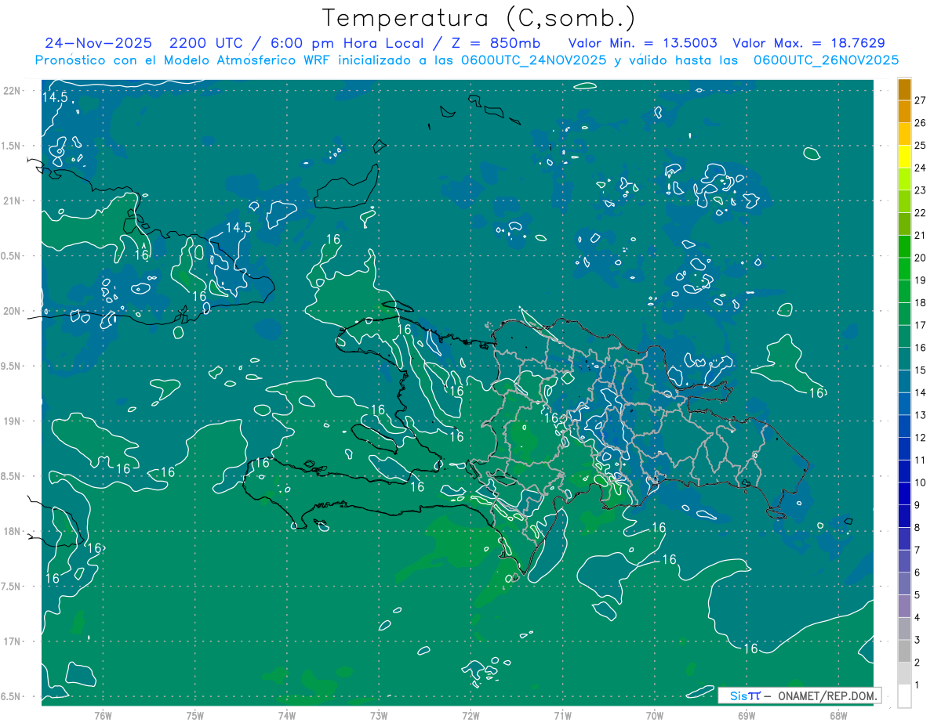Click the "72W" longitude label
The width and height of the screenshot is (941, 726).
point(470,716)
